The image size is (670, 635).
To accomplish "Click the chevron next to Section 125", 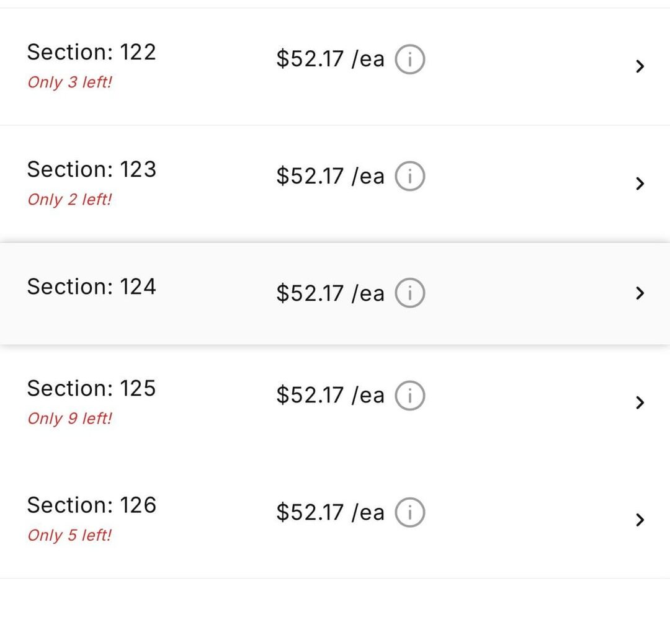I will (640, 402).
